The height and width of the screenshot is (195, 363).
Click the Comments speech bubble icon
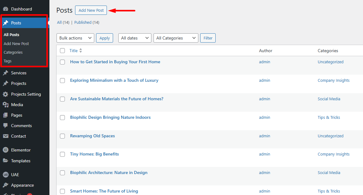pos(6,126)
